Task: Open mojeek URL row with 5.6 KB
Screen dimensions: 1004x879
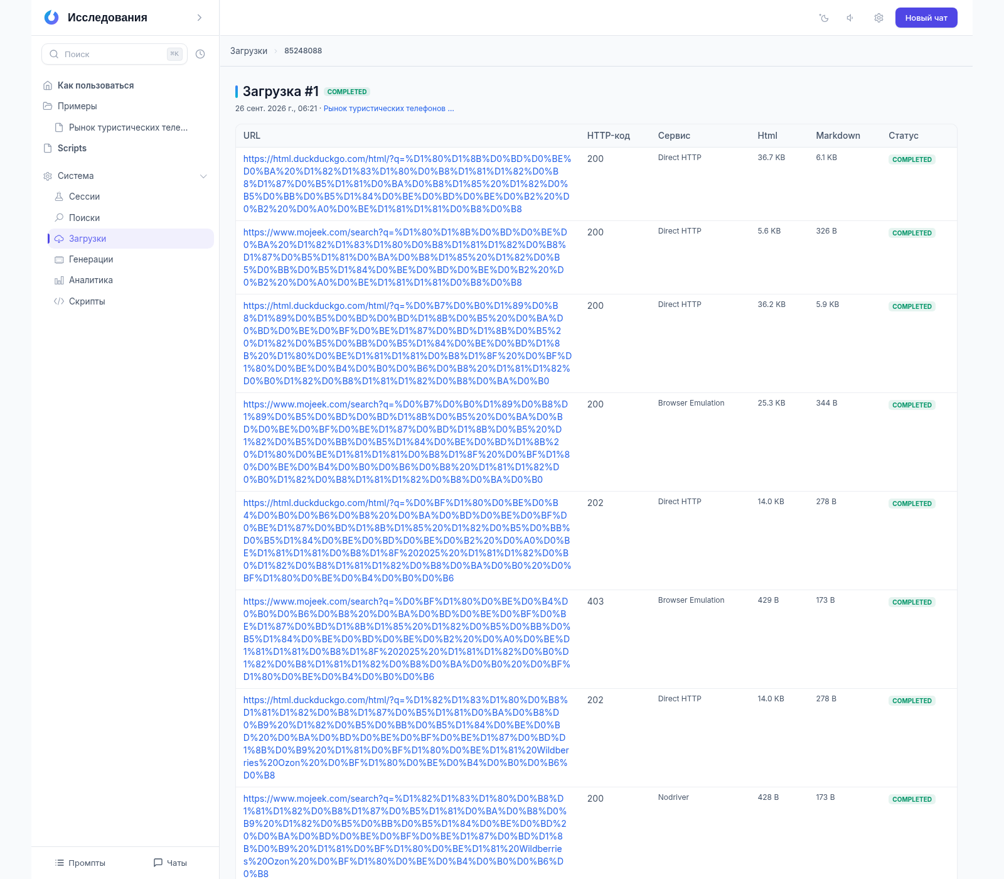Action: pyautogui.click(x=405, y=257)
